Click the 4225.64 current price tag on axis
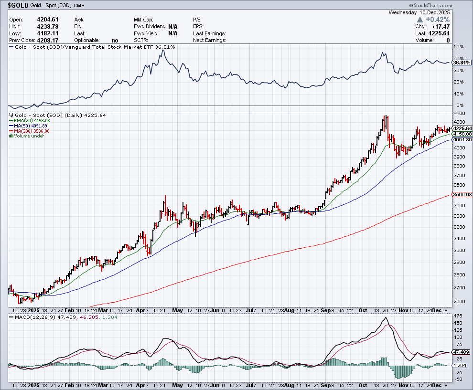This screenshot has height=390, width=473. click(462, 128)
